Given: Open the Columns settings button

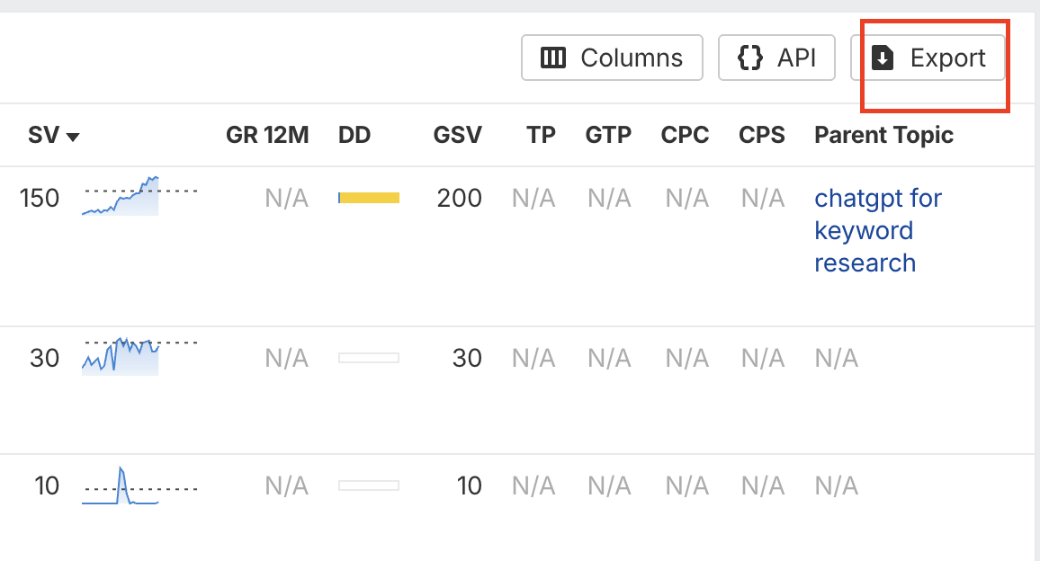Looking at the screenshot, I should (612, 58).
